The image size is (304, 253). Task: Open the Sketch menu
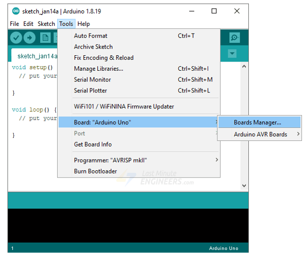click(x=46, y=24)
